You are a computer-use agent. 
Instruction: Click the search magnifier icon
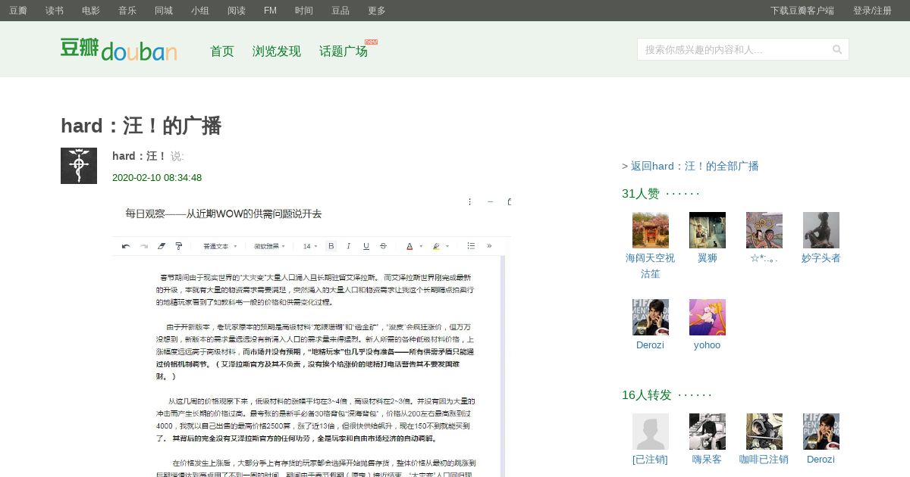pyautogui.click(x=837, y=49)
